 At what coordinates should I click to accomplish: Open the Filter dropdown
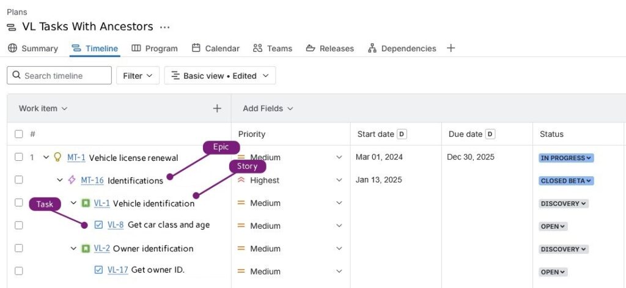point(138,76)
